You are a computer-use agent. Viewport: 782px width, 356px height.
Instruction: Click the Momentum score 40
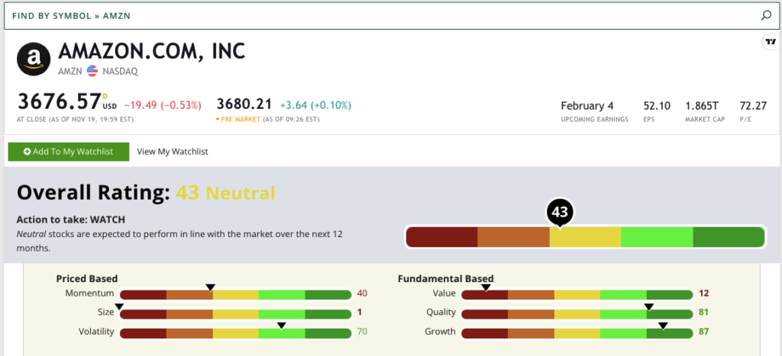[x=362, y=293]
